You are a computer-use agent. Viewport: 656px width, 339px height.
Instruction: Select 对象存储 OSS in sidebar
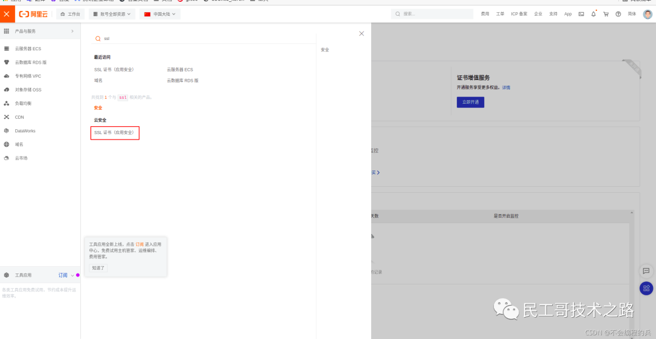[28, 90]
